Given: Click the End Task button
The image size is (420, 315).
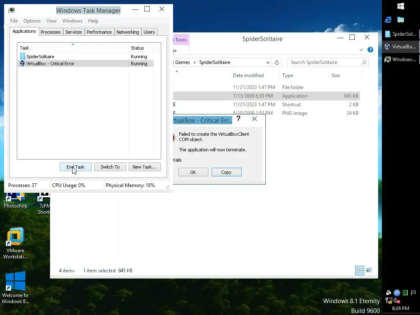Looking at the screenshot, I should [x=76, y=167].
